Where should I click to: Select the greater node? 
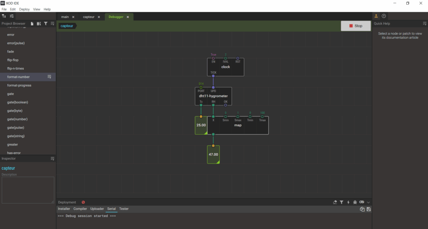click(28, 144)
